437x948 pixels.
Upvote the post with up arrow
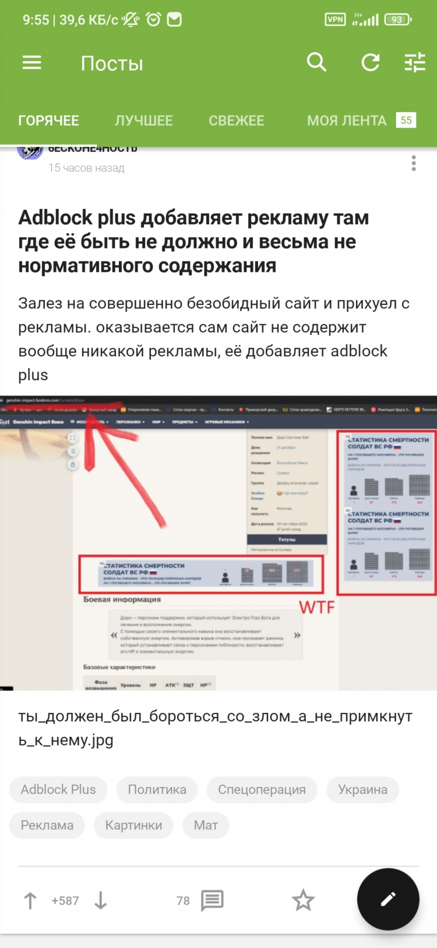[x=30, y=901]
